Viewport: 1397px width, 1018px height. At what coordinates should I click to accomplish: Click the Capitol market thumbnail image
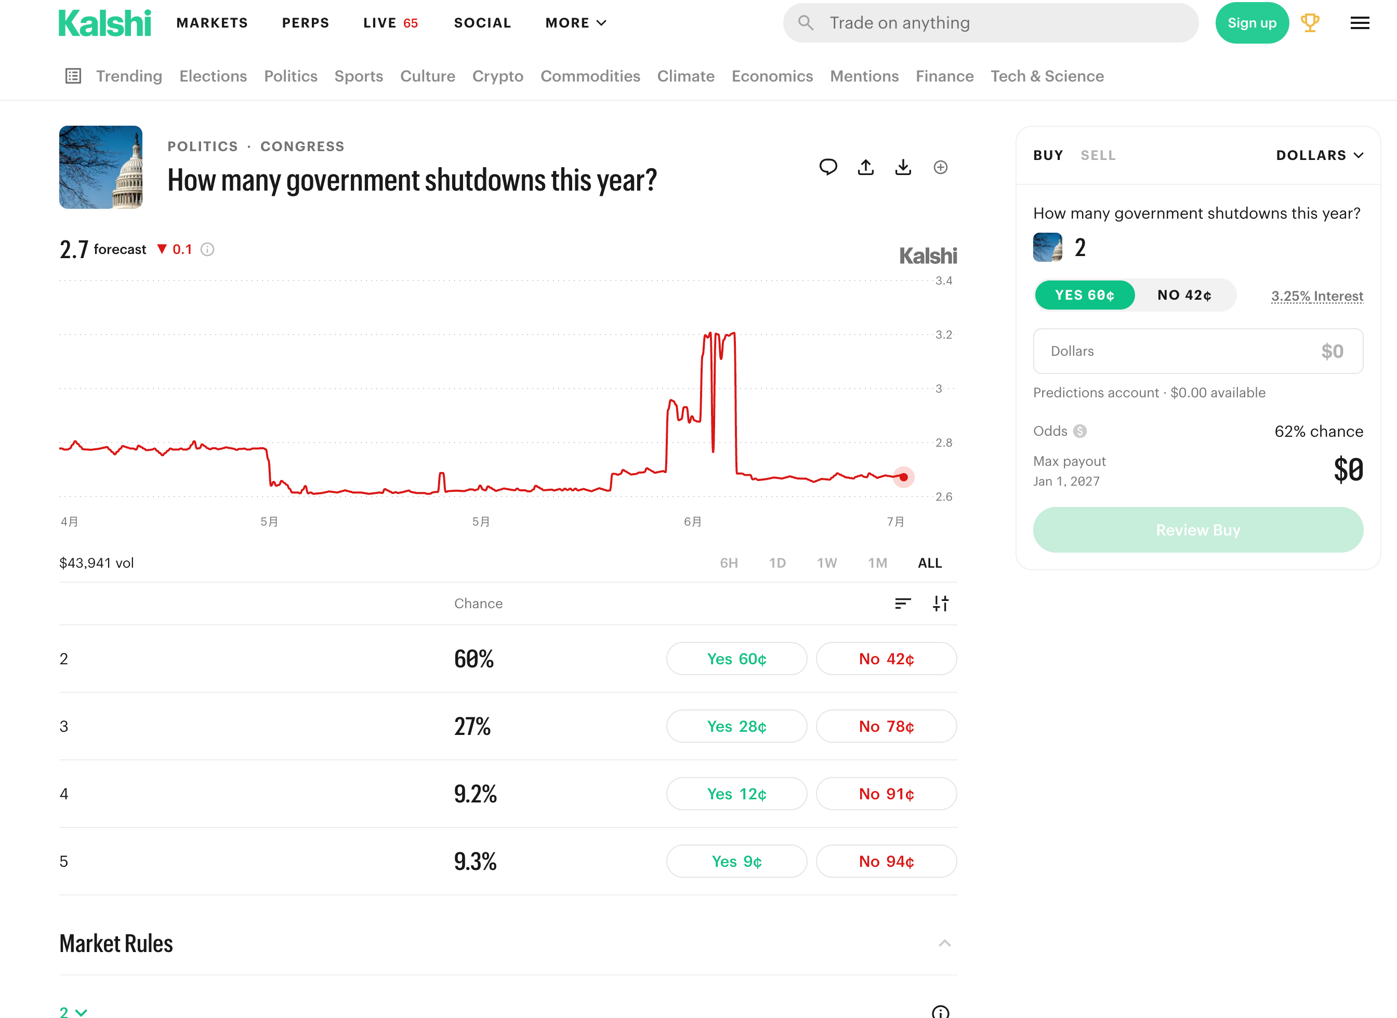coord(100,167)
